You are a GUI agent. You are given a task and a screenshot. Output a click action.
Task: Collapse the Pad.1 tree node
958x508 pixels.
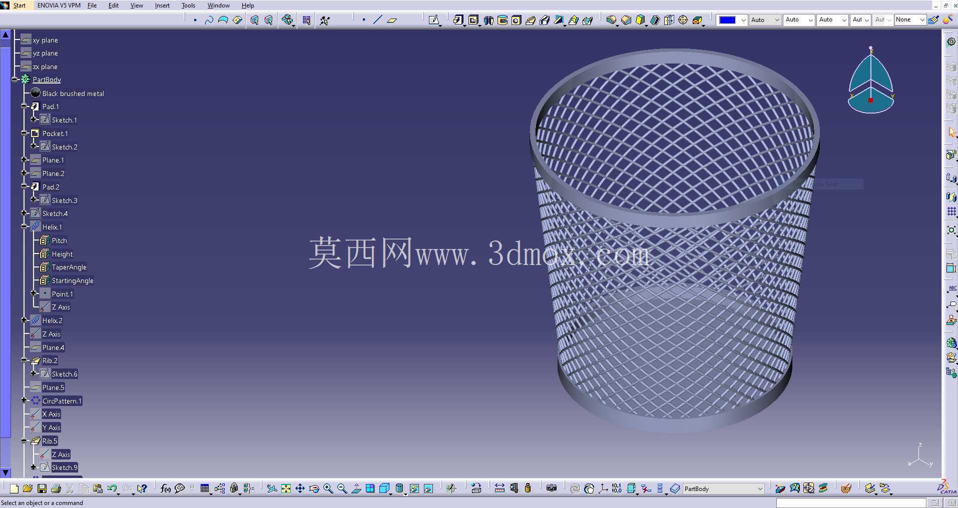(x=24, y=106)
